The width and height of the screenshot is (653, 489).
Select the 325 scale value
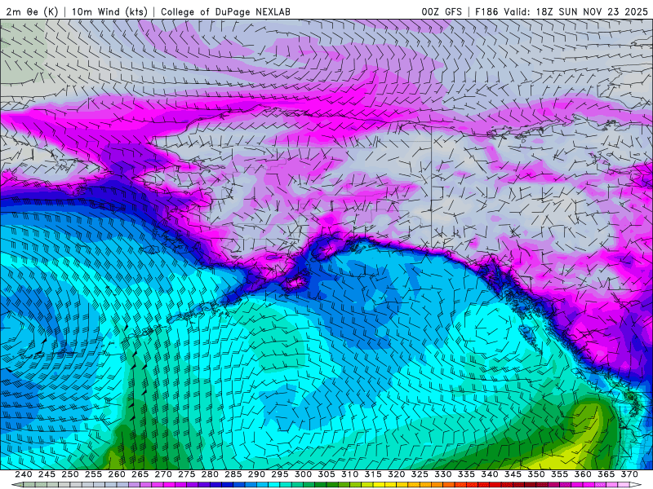(420, 474)
